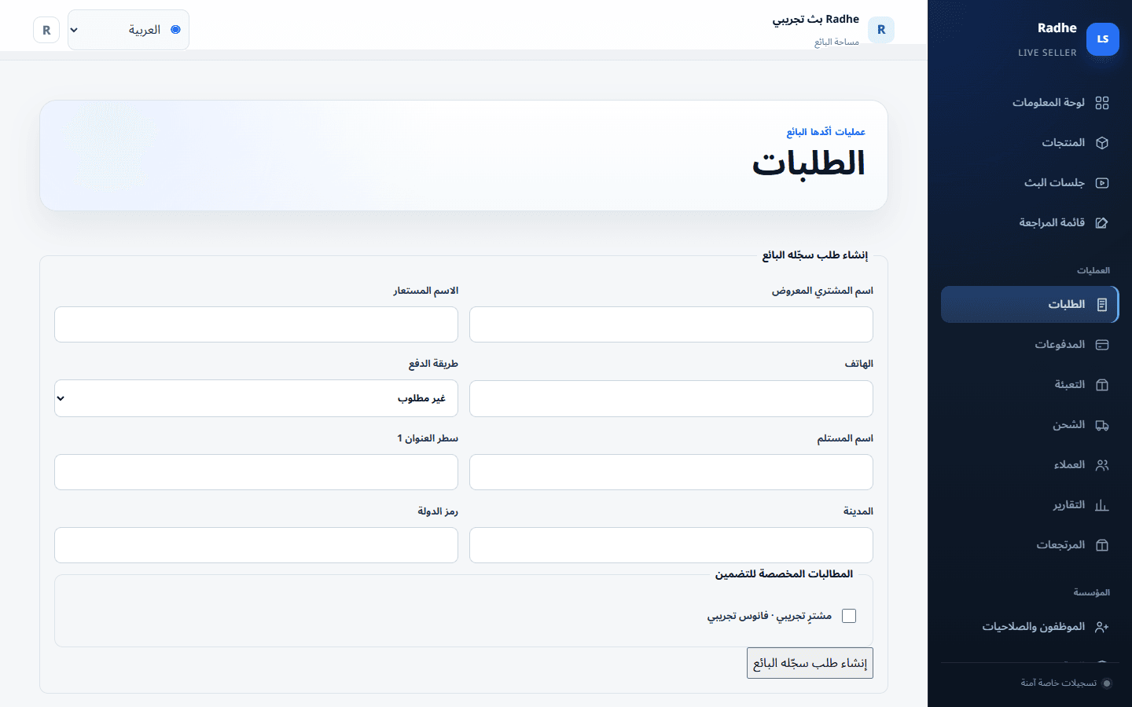Click the تسجيلات خاصة آمنة status text
Screen dimensions: 1132x707
tap(1058, 683)
